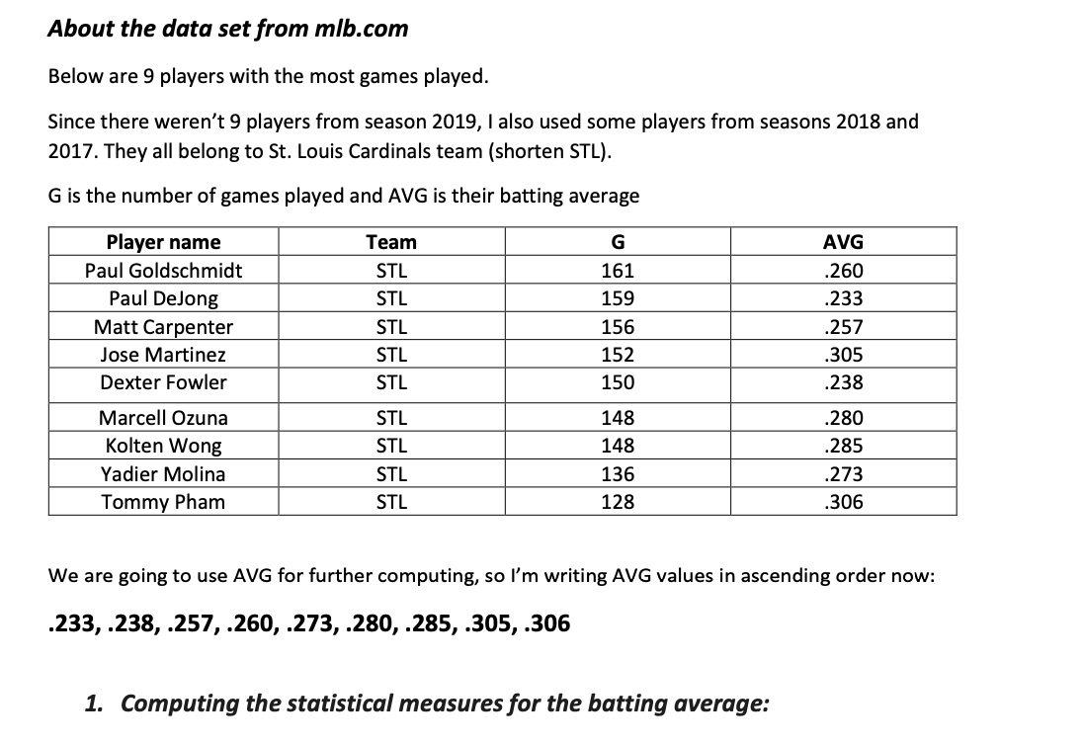Select the Matt Carpenter name cell
Image resolution: width=1083 pixels, height=745 pixels.
click(163, 326)
